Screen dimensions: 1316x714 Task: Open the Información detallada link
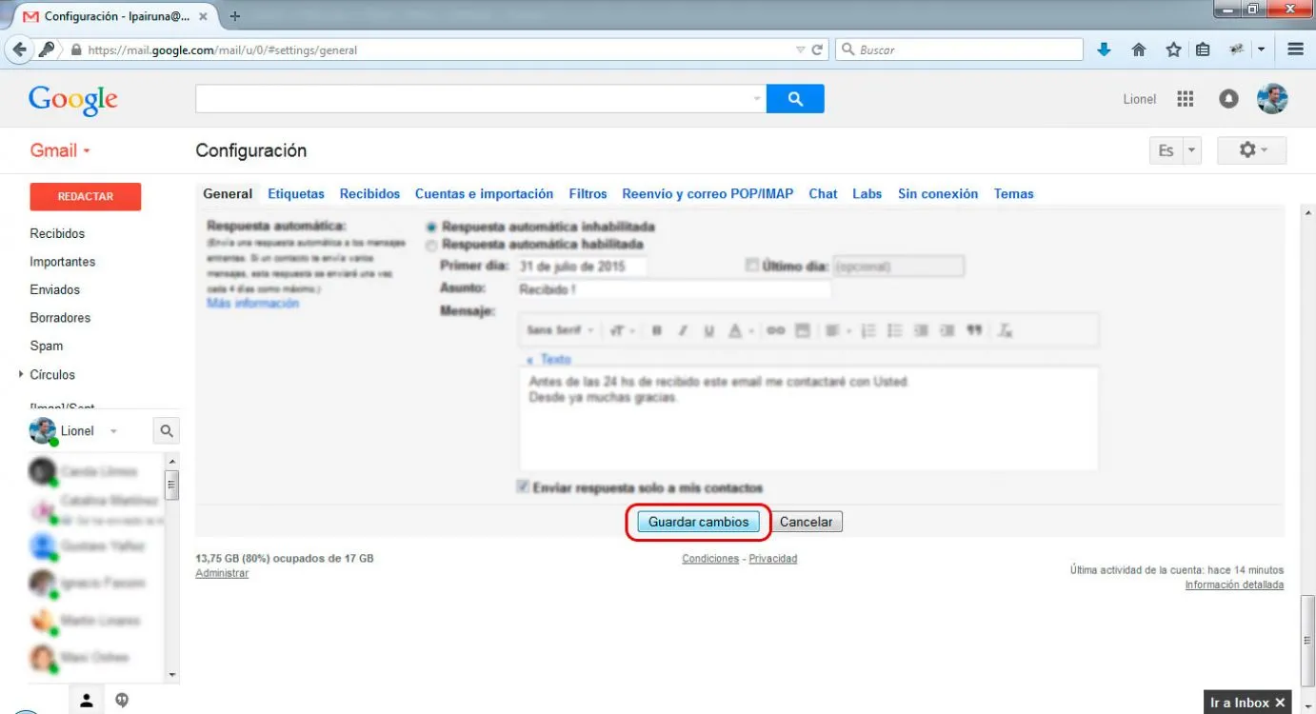point(1234,585)
